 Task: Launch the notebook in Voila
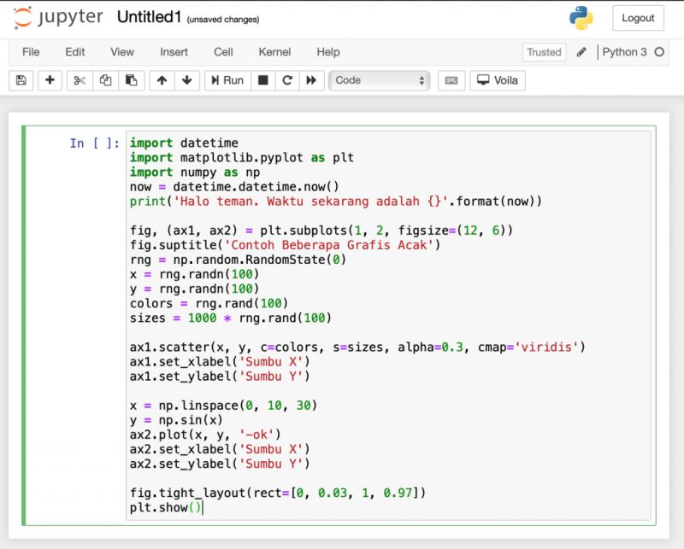(496, 80)
